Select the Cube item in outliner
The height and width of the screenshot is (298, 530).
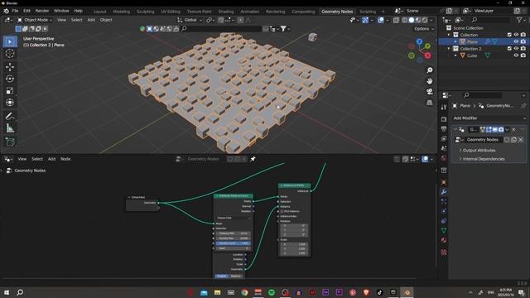472,55
